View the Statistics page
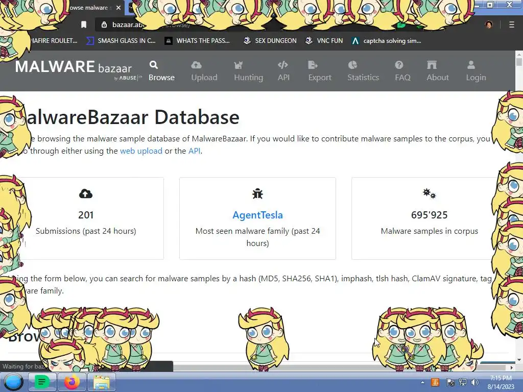Screen dimensions: 523x392 click(363, 71)
